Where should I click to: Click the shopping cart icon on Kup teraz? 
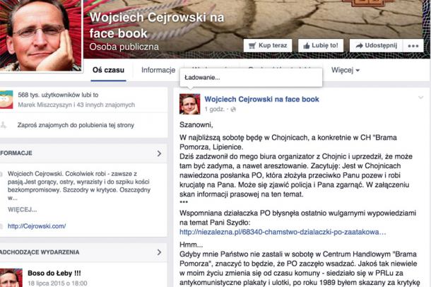coord(252,46)
